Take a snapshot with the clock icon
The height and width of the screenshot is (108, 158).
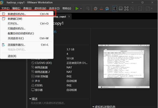click(95, 8)
